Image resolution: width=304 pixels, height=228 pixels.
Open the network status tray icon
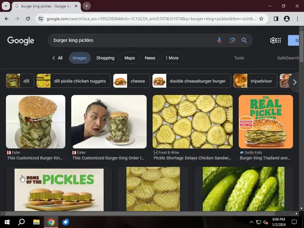259,222
